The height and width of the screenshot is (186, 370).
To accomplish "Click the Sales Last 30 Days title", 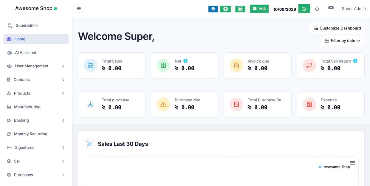I will [x=123, y=144].
